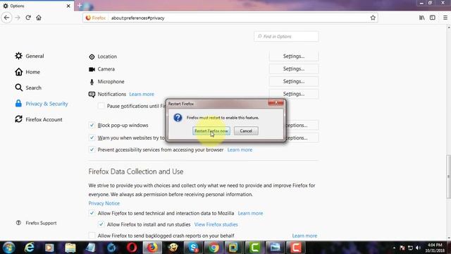Open Skype from taskbar
This screenshot has height=254, width=451.
coord(193,248)
